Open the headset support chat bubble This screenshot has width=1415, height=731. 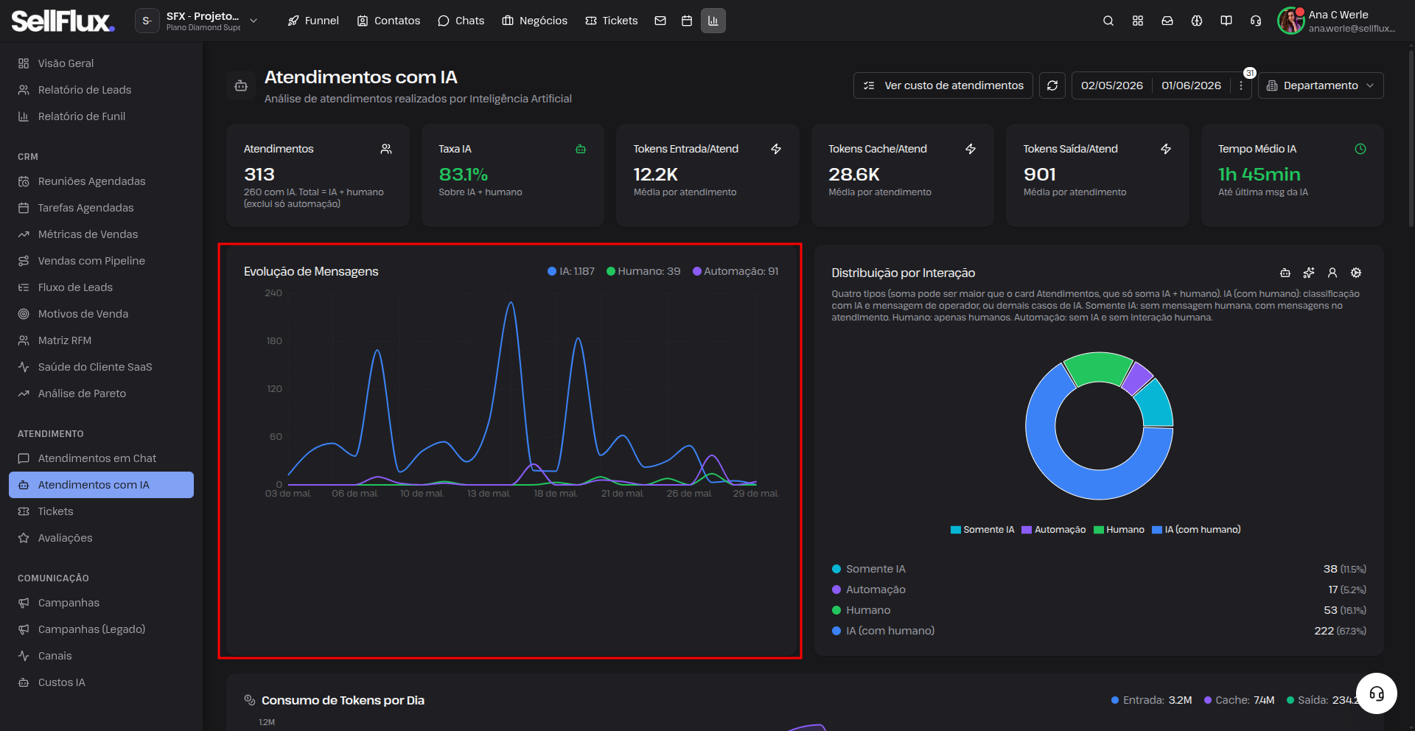(x=1376, y=693)
